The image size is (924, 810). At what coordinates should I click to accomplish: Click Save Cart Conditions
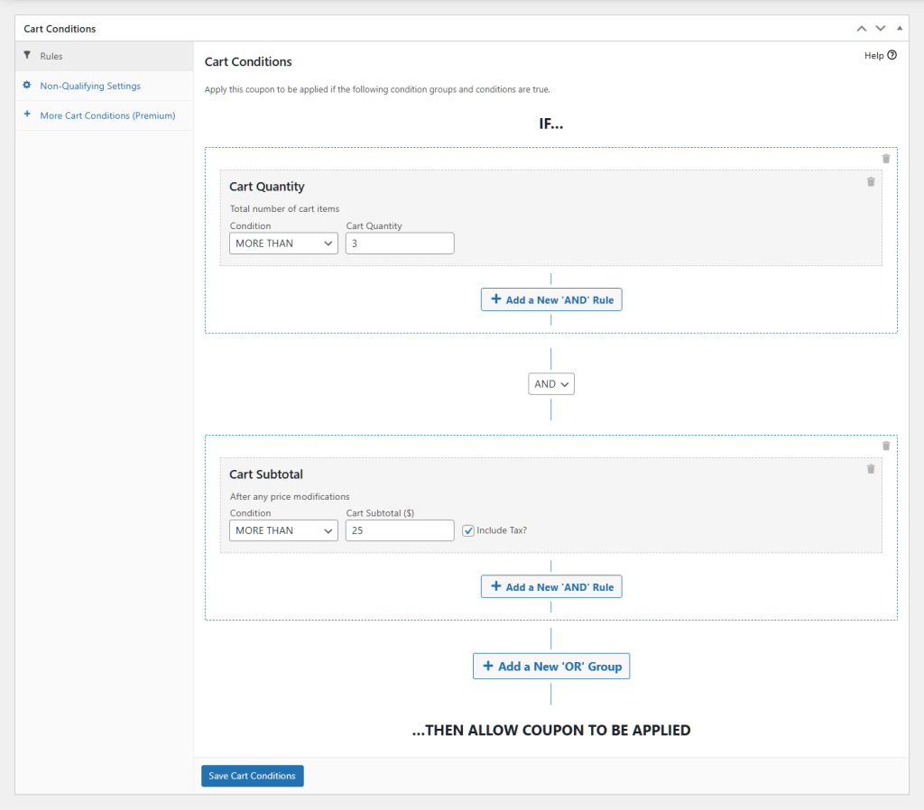[x=252, y=776]
